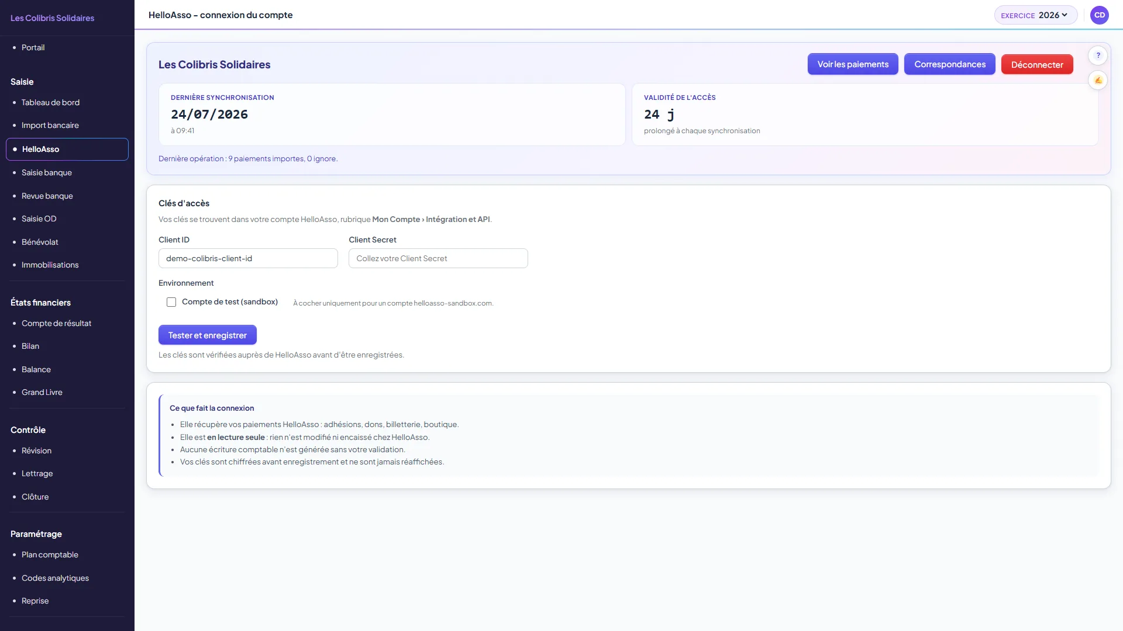Click 'Les Colibris Solidaires' card heading
Screen dimensions: 1123x631
pos(214,64)
